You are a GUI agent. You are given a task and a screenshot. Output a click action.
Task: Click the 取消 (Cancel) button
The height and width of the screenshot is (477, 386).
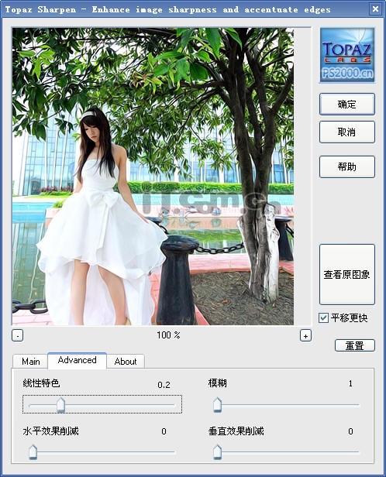point(346,132)
